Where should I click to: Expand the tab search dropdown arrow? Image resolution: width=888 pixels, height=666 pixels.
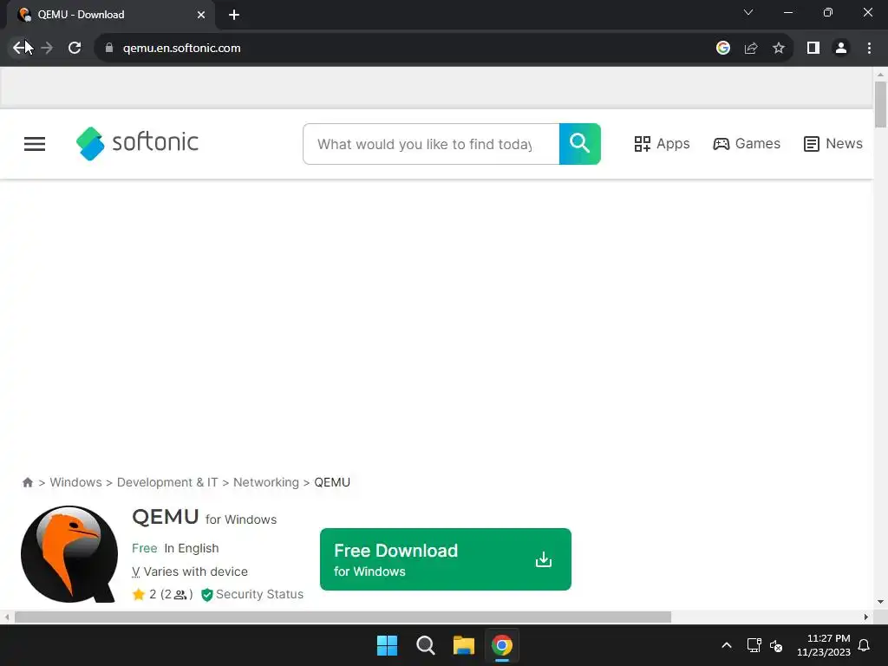[748, 12]
